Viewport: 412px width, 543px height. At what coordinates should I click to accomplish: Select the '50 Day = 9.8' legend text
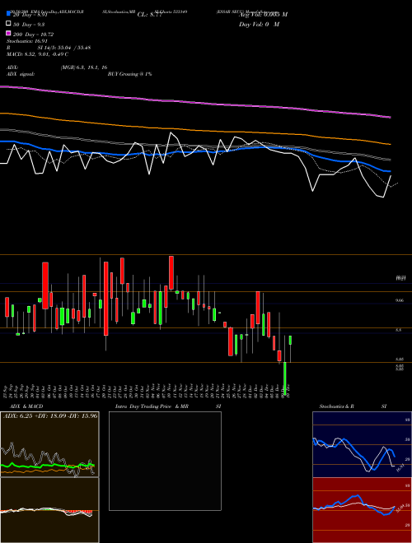pos(29,25)
